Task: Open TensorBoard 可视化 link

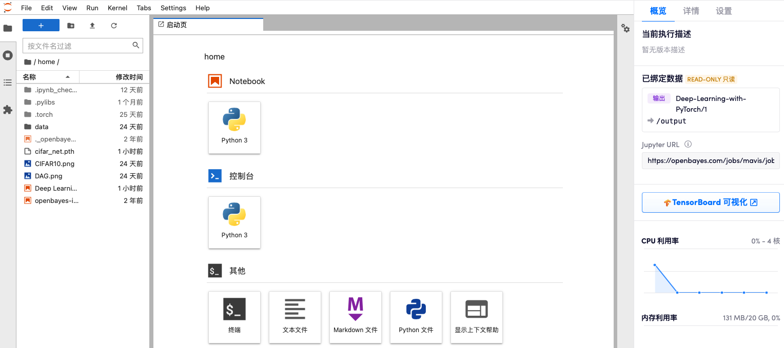Action: point(711,202)
